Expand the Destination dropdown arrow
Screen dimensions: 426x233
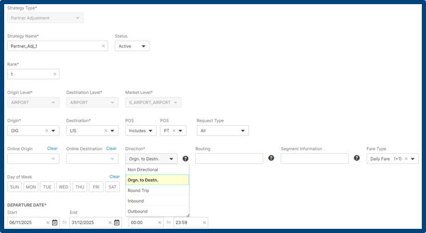tap(112, 131)
